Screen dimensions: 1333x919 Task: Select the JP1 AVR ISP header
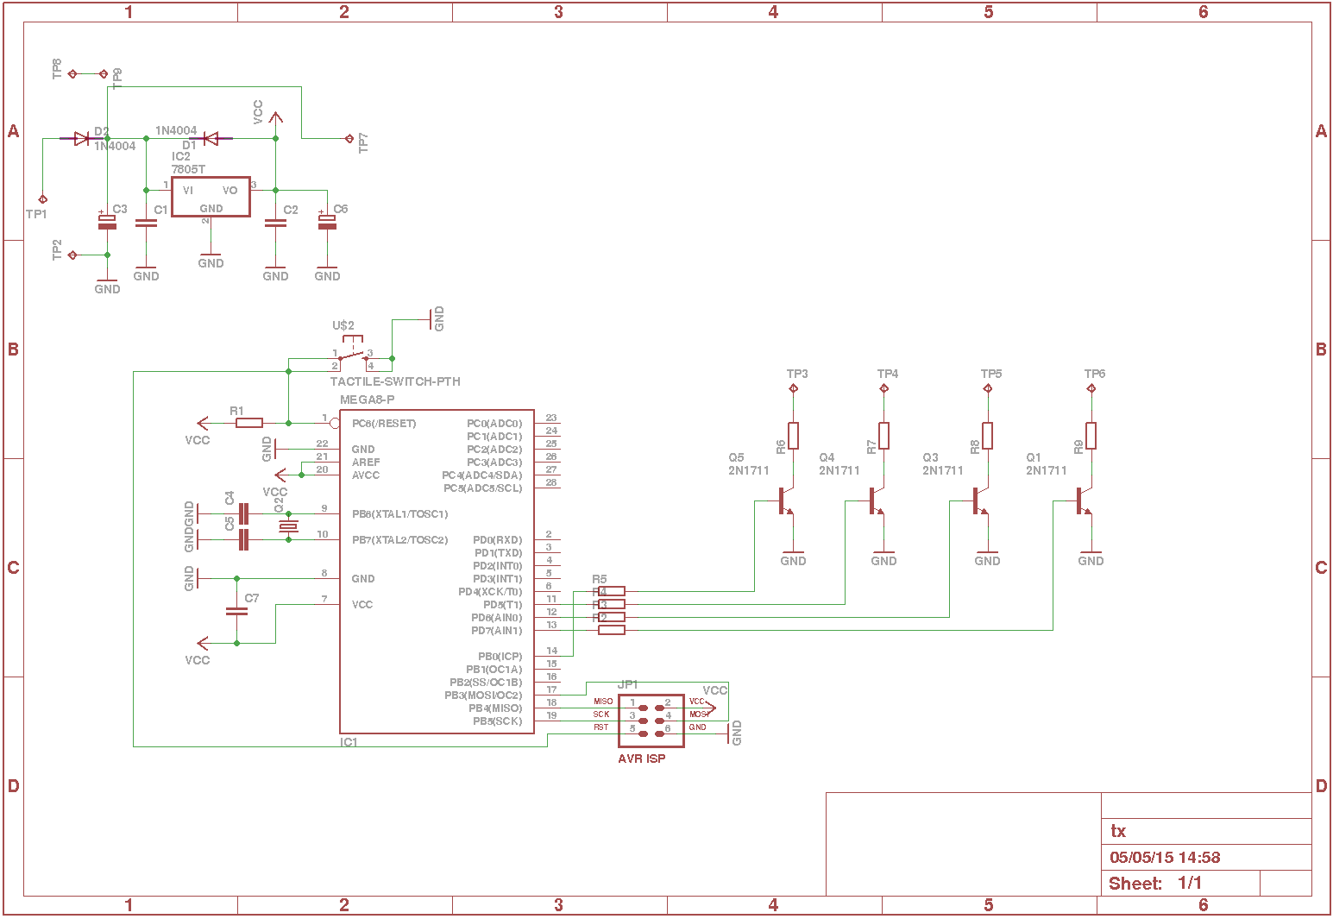[651, 721]
